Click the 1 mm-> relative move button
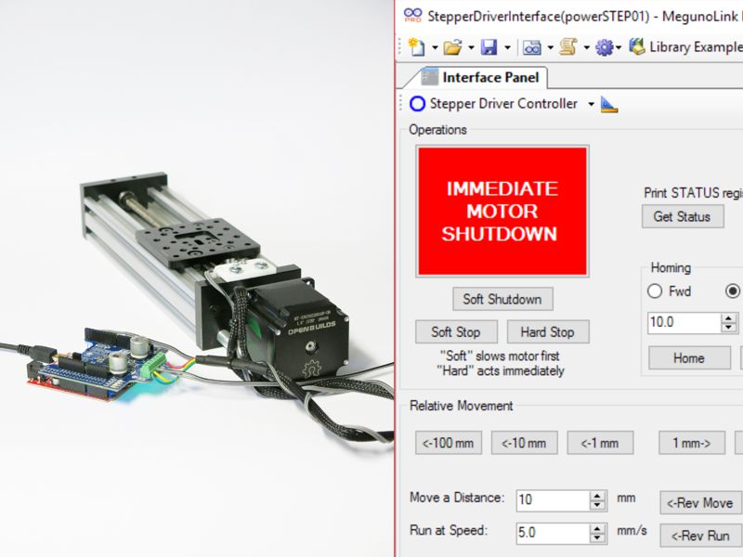 (692, 443)
